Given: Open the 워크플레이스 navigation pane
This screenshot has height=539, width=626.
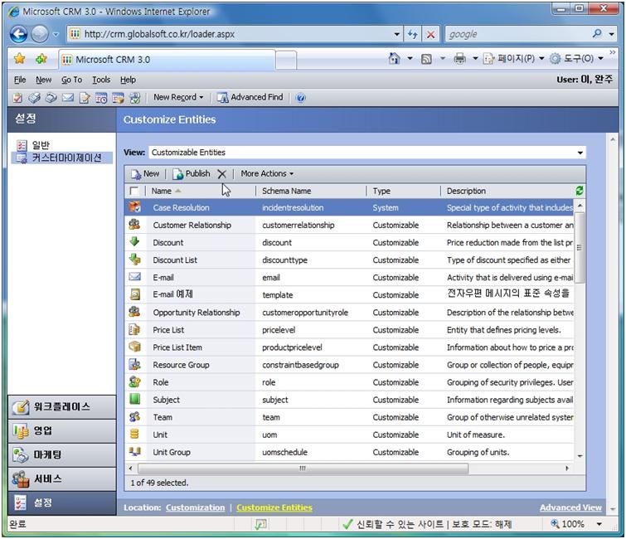Looking at the screenshot, I should [62, 407].
